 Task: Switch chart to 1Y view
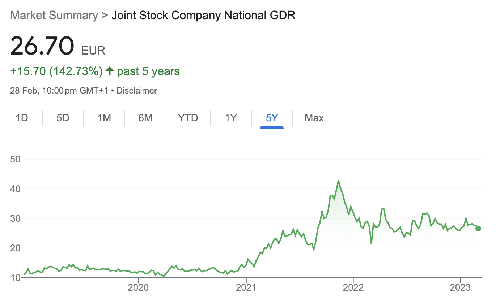point(230,118)
